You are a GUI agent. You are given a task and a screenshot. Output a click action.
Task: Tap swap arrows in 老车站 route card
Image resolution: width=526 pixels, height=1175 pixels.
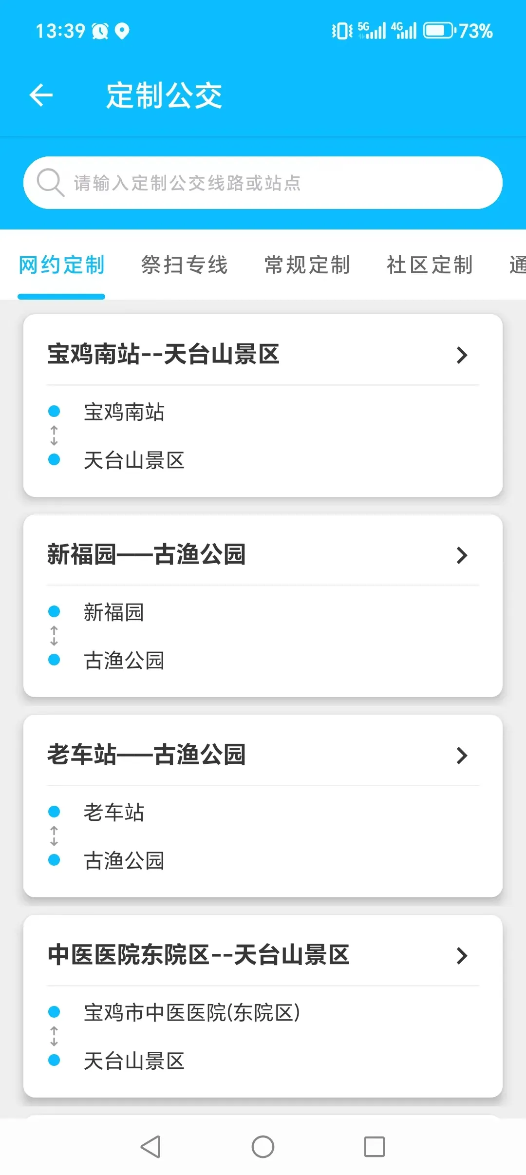click(54, 836)
